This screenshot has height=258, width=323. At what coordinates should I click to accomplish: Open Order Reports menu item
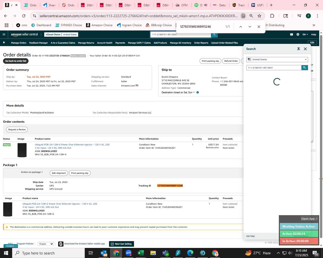(x=201, y=43)
